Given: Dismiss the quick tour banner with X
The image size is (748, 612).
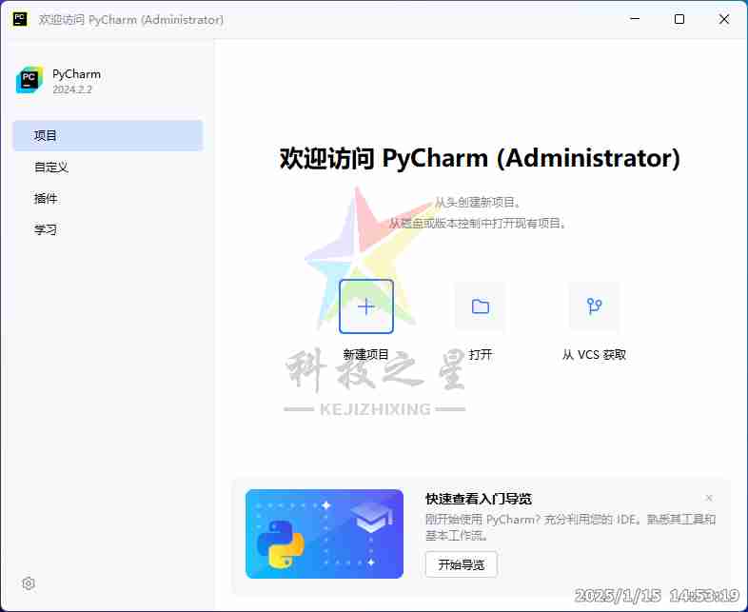Looking at the screenshot, I should 709,498.
